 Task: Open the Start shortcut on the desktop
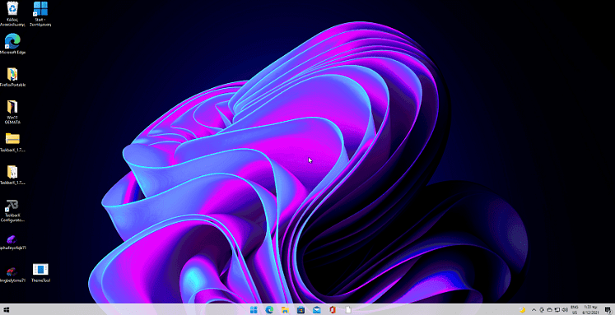tap(40, 13)
